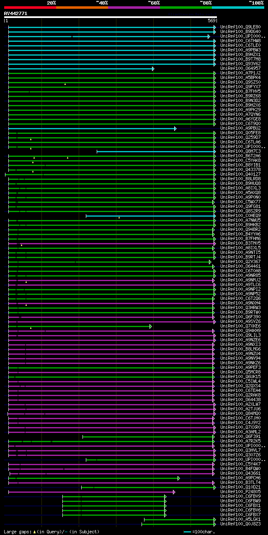Click the green ~80% identity legend bar

tap(186, 8)
